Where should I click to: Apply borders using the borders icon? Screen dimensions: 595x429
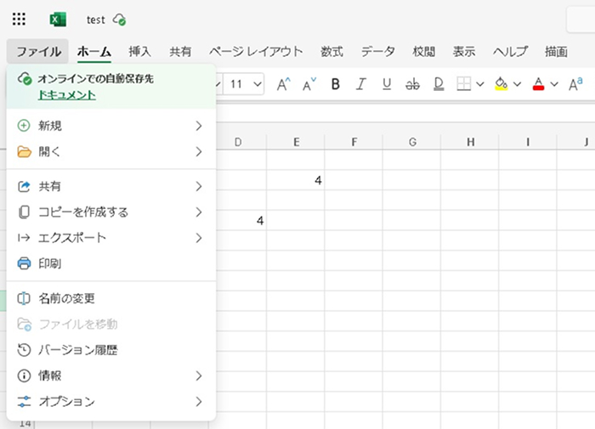pyautogui.click(x=464, y=84)
